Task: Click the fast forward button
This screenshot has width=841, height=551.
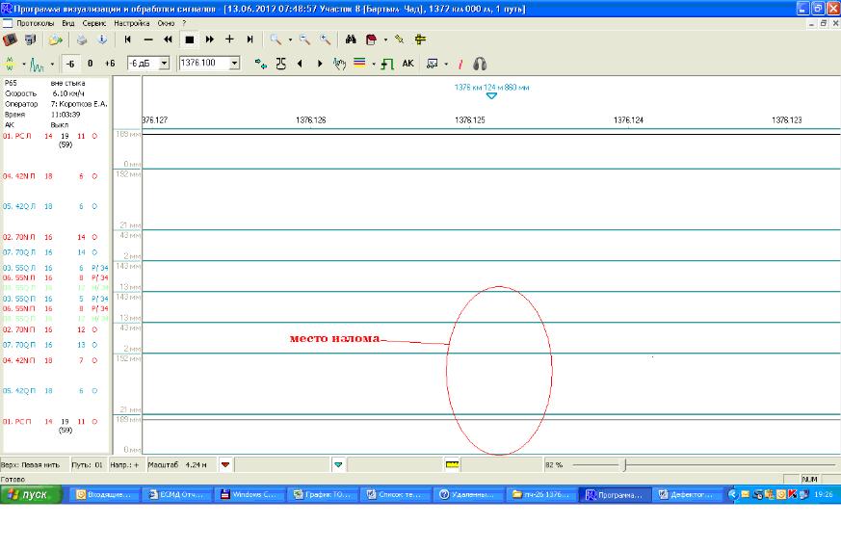Action: pos(209,39)
